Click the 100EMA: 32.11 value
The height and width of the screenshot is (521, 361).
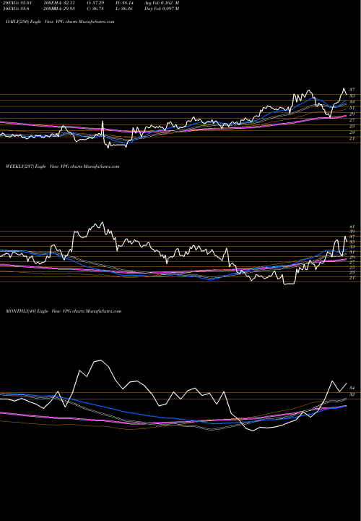pyautogui.click(x=61, y=3)
